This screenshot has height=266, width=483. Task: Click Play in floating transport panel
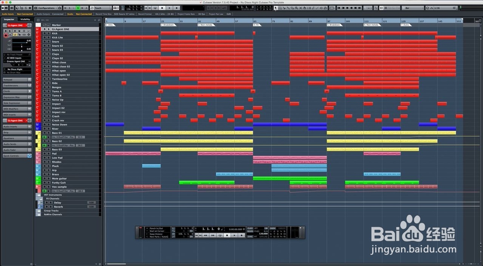[234, 235]
